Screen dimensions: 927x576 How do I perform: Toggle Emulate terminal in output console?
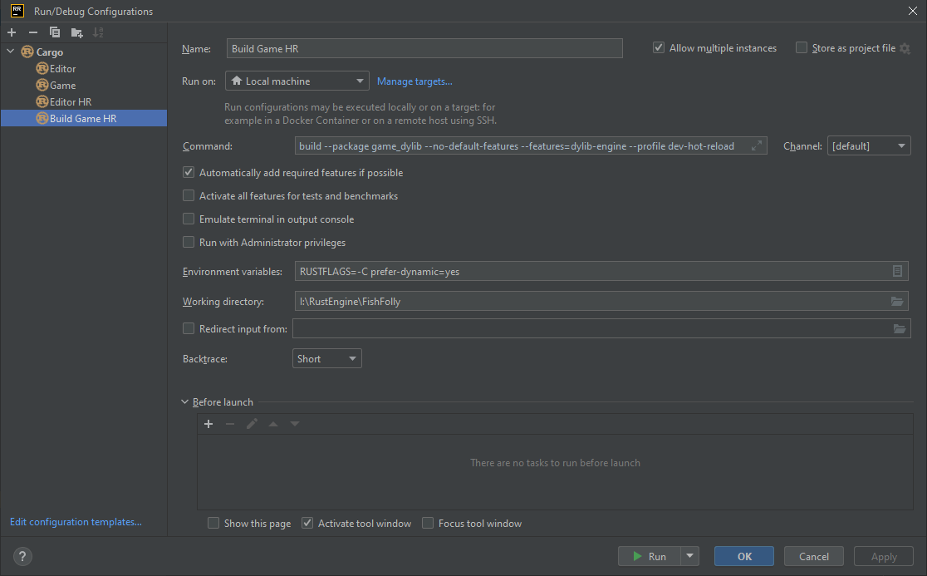[189, 219]
